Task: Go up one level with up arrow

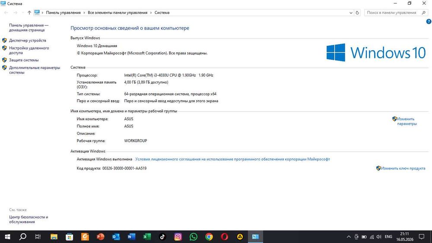Action: pos(29,13)
